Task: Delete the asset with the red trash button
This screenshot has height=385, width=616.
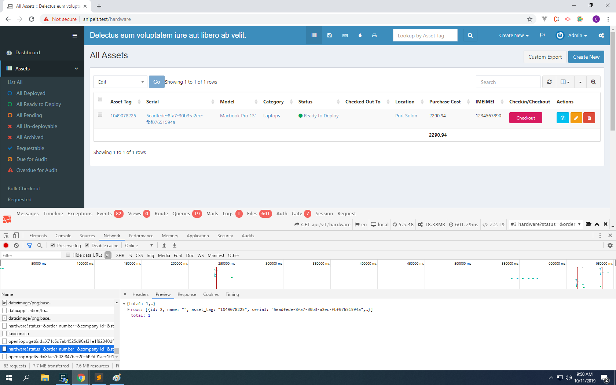Action: (x=589, y=118)
